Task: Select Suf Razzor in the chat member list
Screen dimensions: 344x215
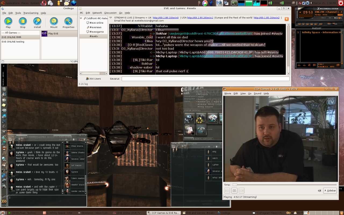Action: point(74,165)
